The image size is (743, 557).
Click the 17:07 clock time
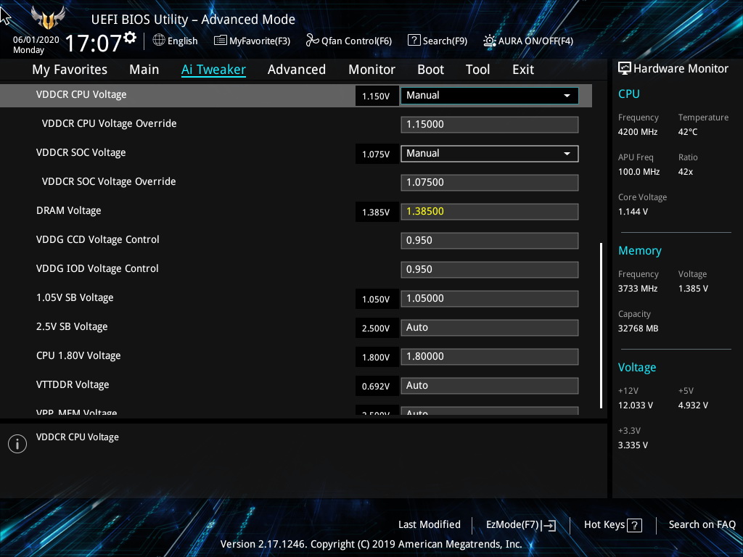pos(94,43)
